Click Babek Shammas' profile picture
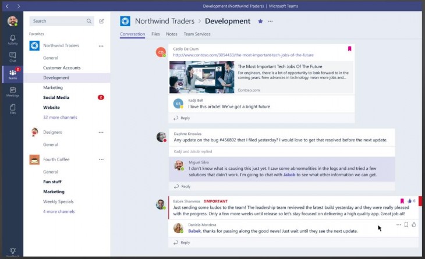This screenshot has width=425, height=259. (x=161, y=204)
